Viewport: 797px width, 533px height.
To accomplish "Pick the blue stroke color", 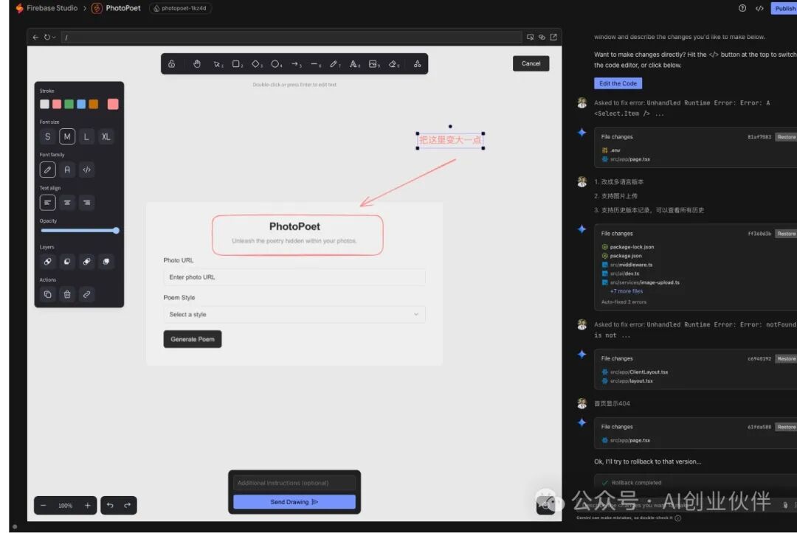I will click(x=81, y=104).
